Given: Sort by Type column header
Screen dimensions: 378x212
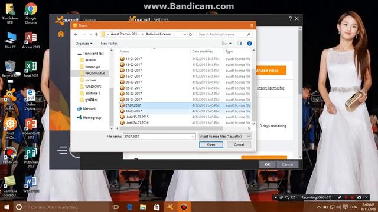Looking at the screenshot, I should (x=229, y=51).
